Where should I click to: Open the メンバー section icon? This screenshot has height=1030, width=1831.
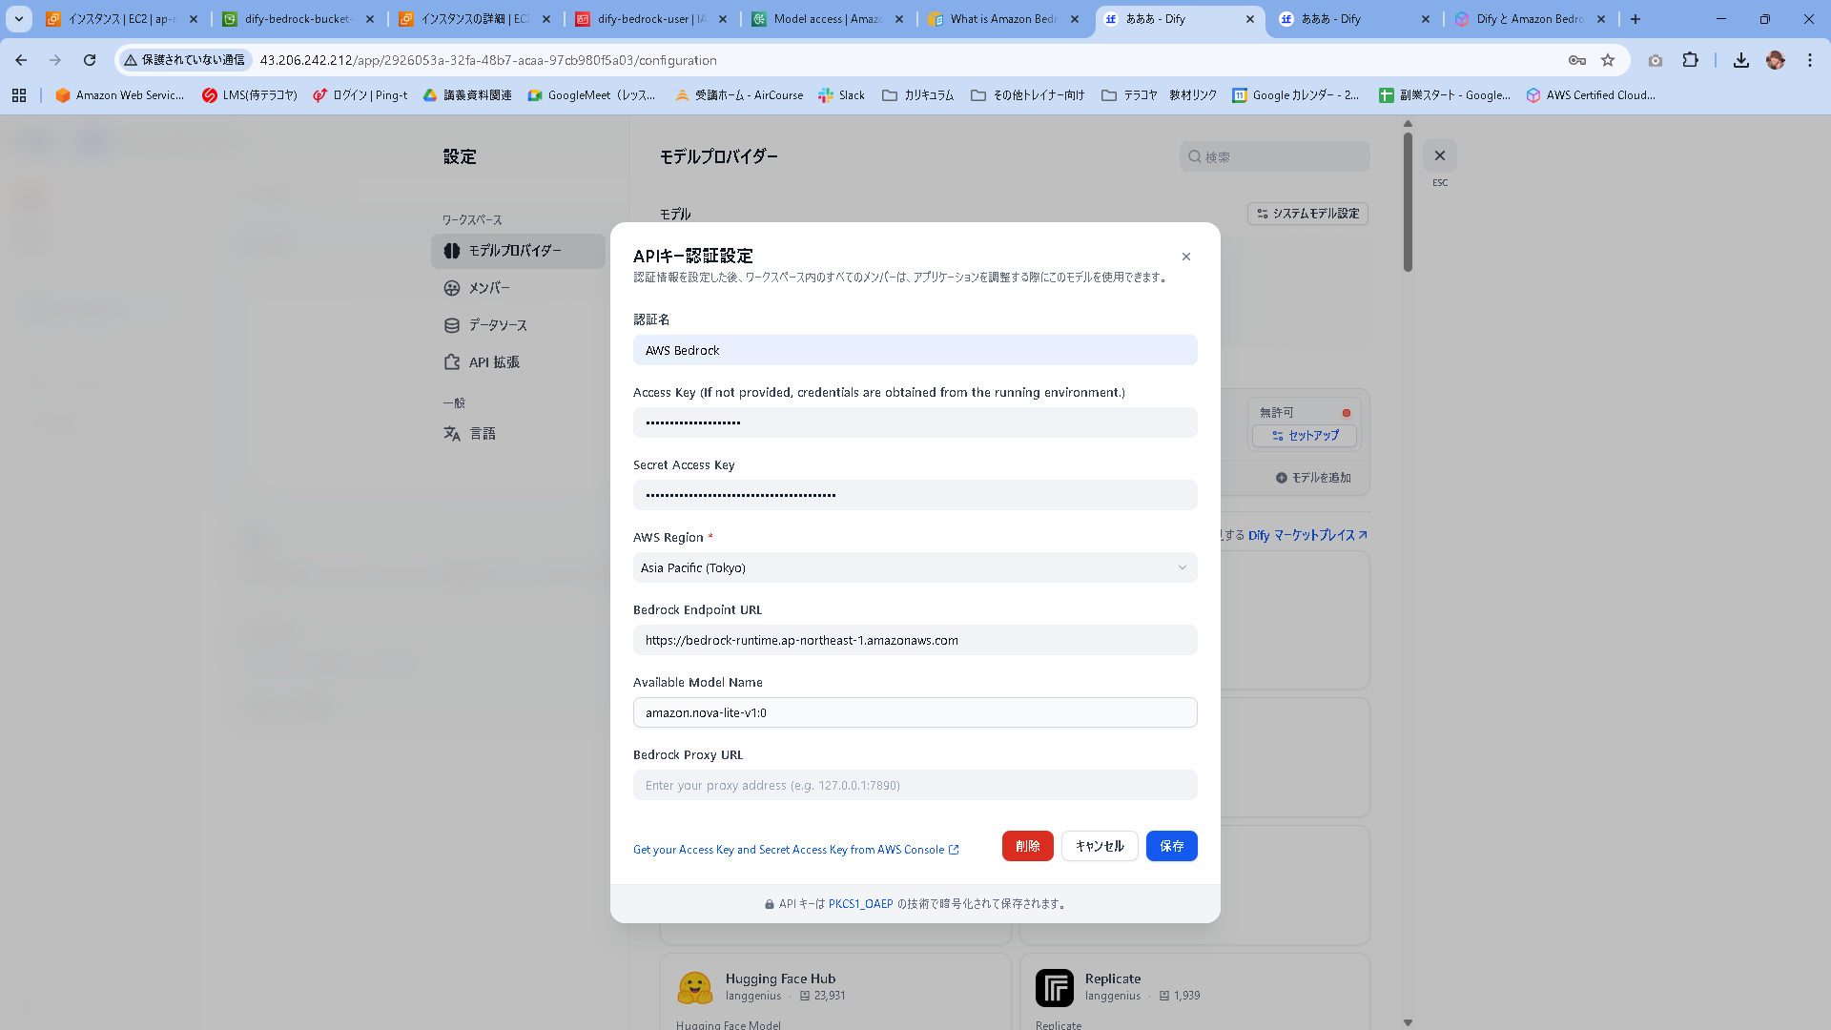click(x=452, y=287)
